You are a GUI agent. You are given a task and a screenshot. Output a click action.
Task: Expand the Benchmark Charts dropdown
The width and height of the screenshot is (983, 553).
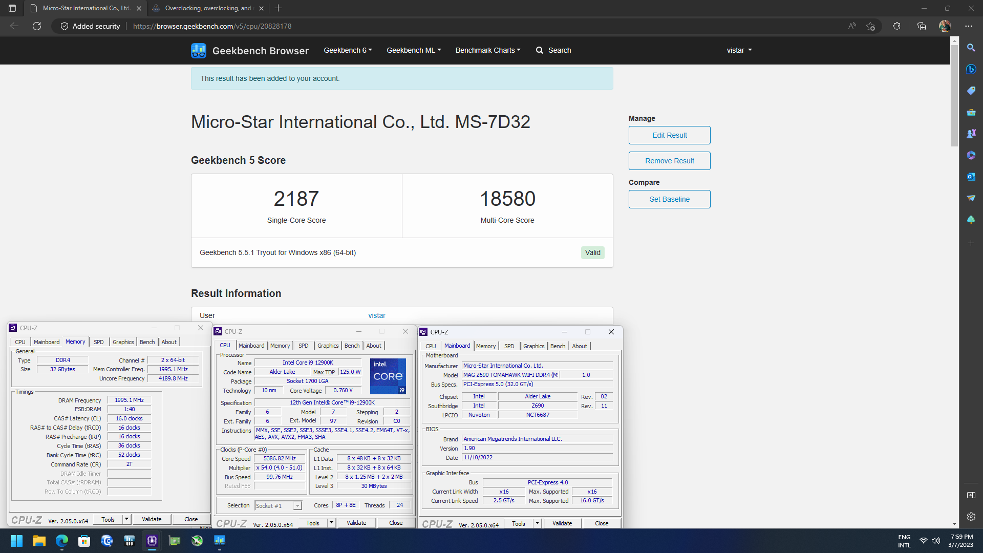488,50
